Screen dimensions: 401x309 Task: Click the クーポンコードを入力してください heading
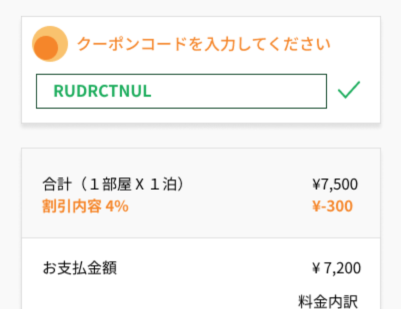(203, 44)
